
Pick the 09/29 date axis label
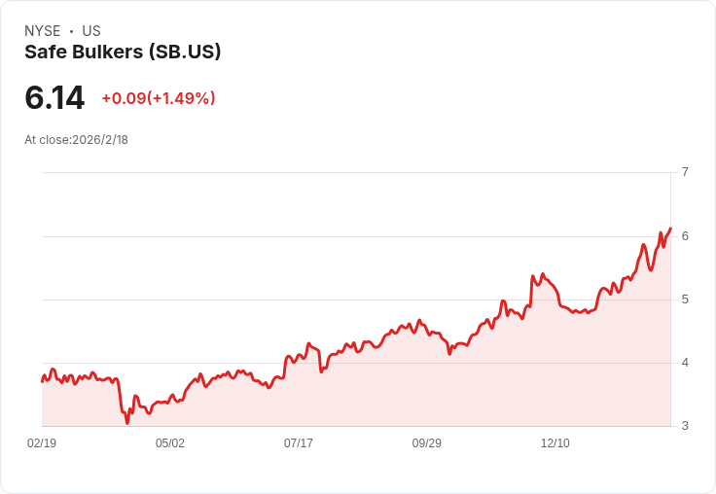[x=427, y=443]
